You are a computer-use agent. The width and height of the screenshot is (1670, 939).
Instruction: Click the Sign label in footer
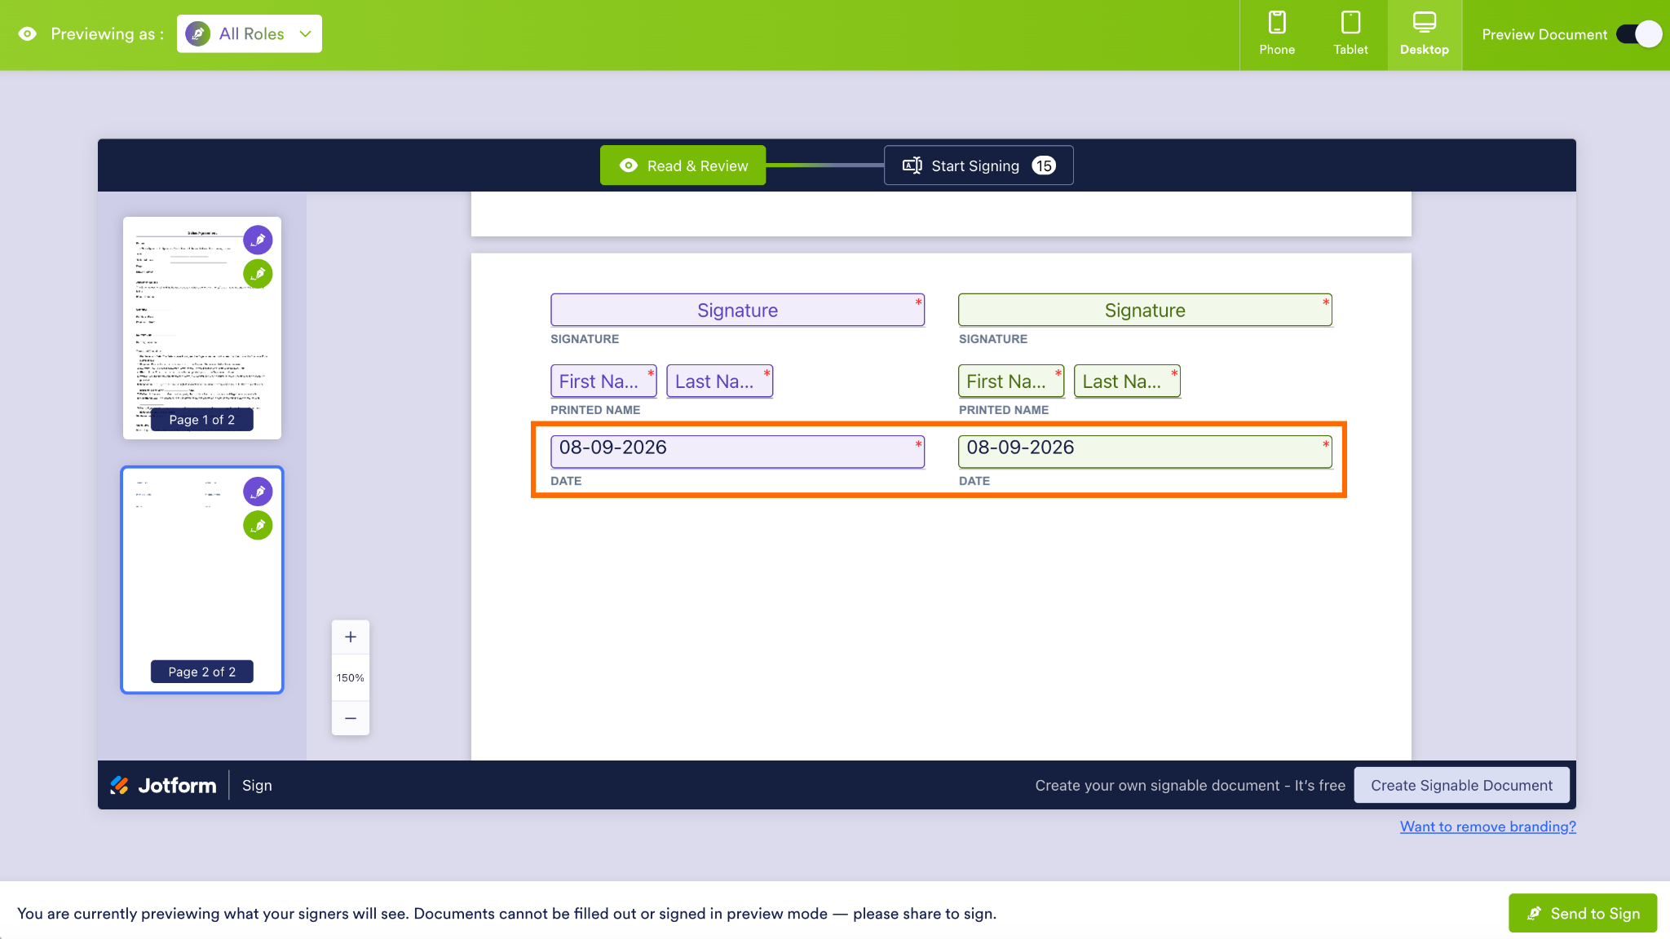(257, 785)
